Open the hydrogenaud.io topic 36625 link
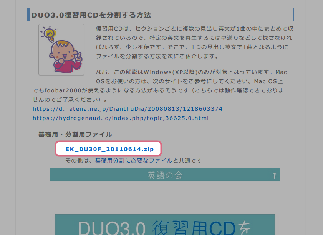 coord(120,118)
